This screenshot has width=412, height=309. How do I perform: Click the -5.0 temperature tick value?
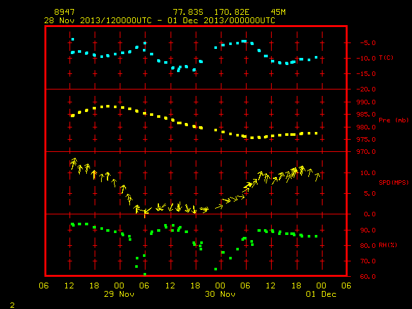(368, 43)
